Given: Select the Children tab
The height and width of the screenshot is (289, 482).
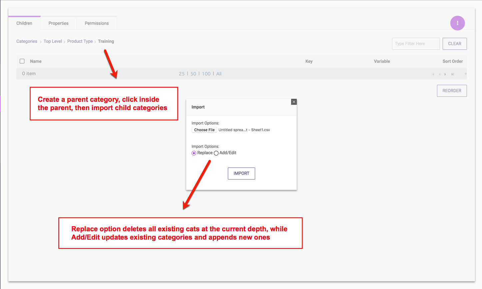Looking at the screenshot, I should click(24, 23).
